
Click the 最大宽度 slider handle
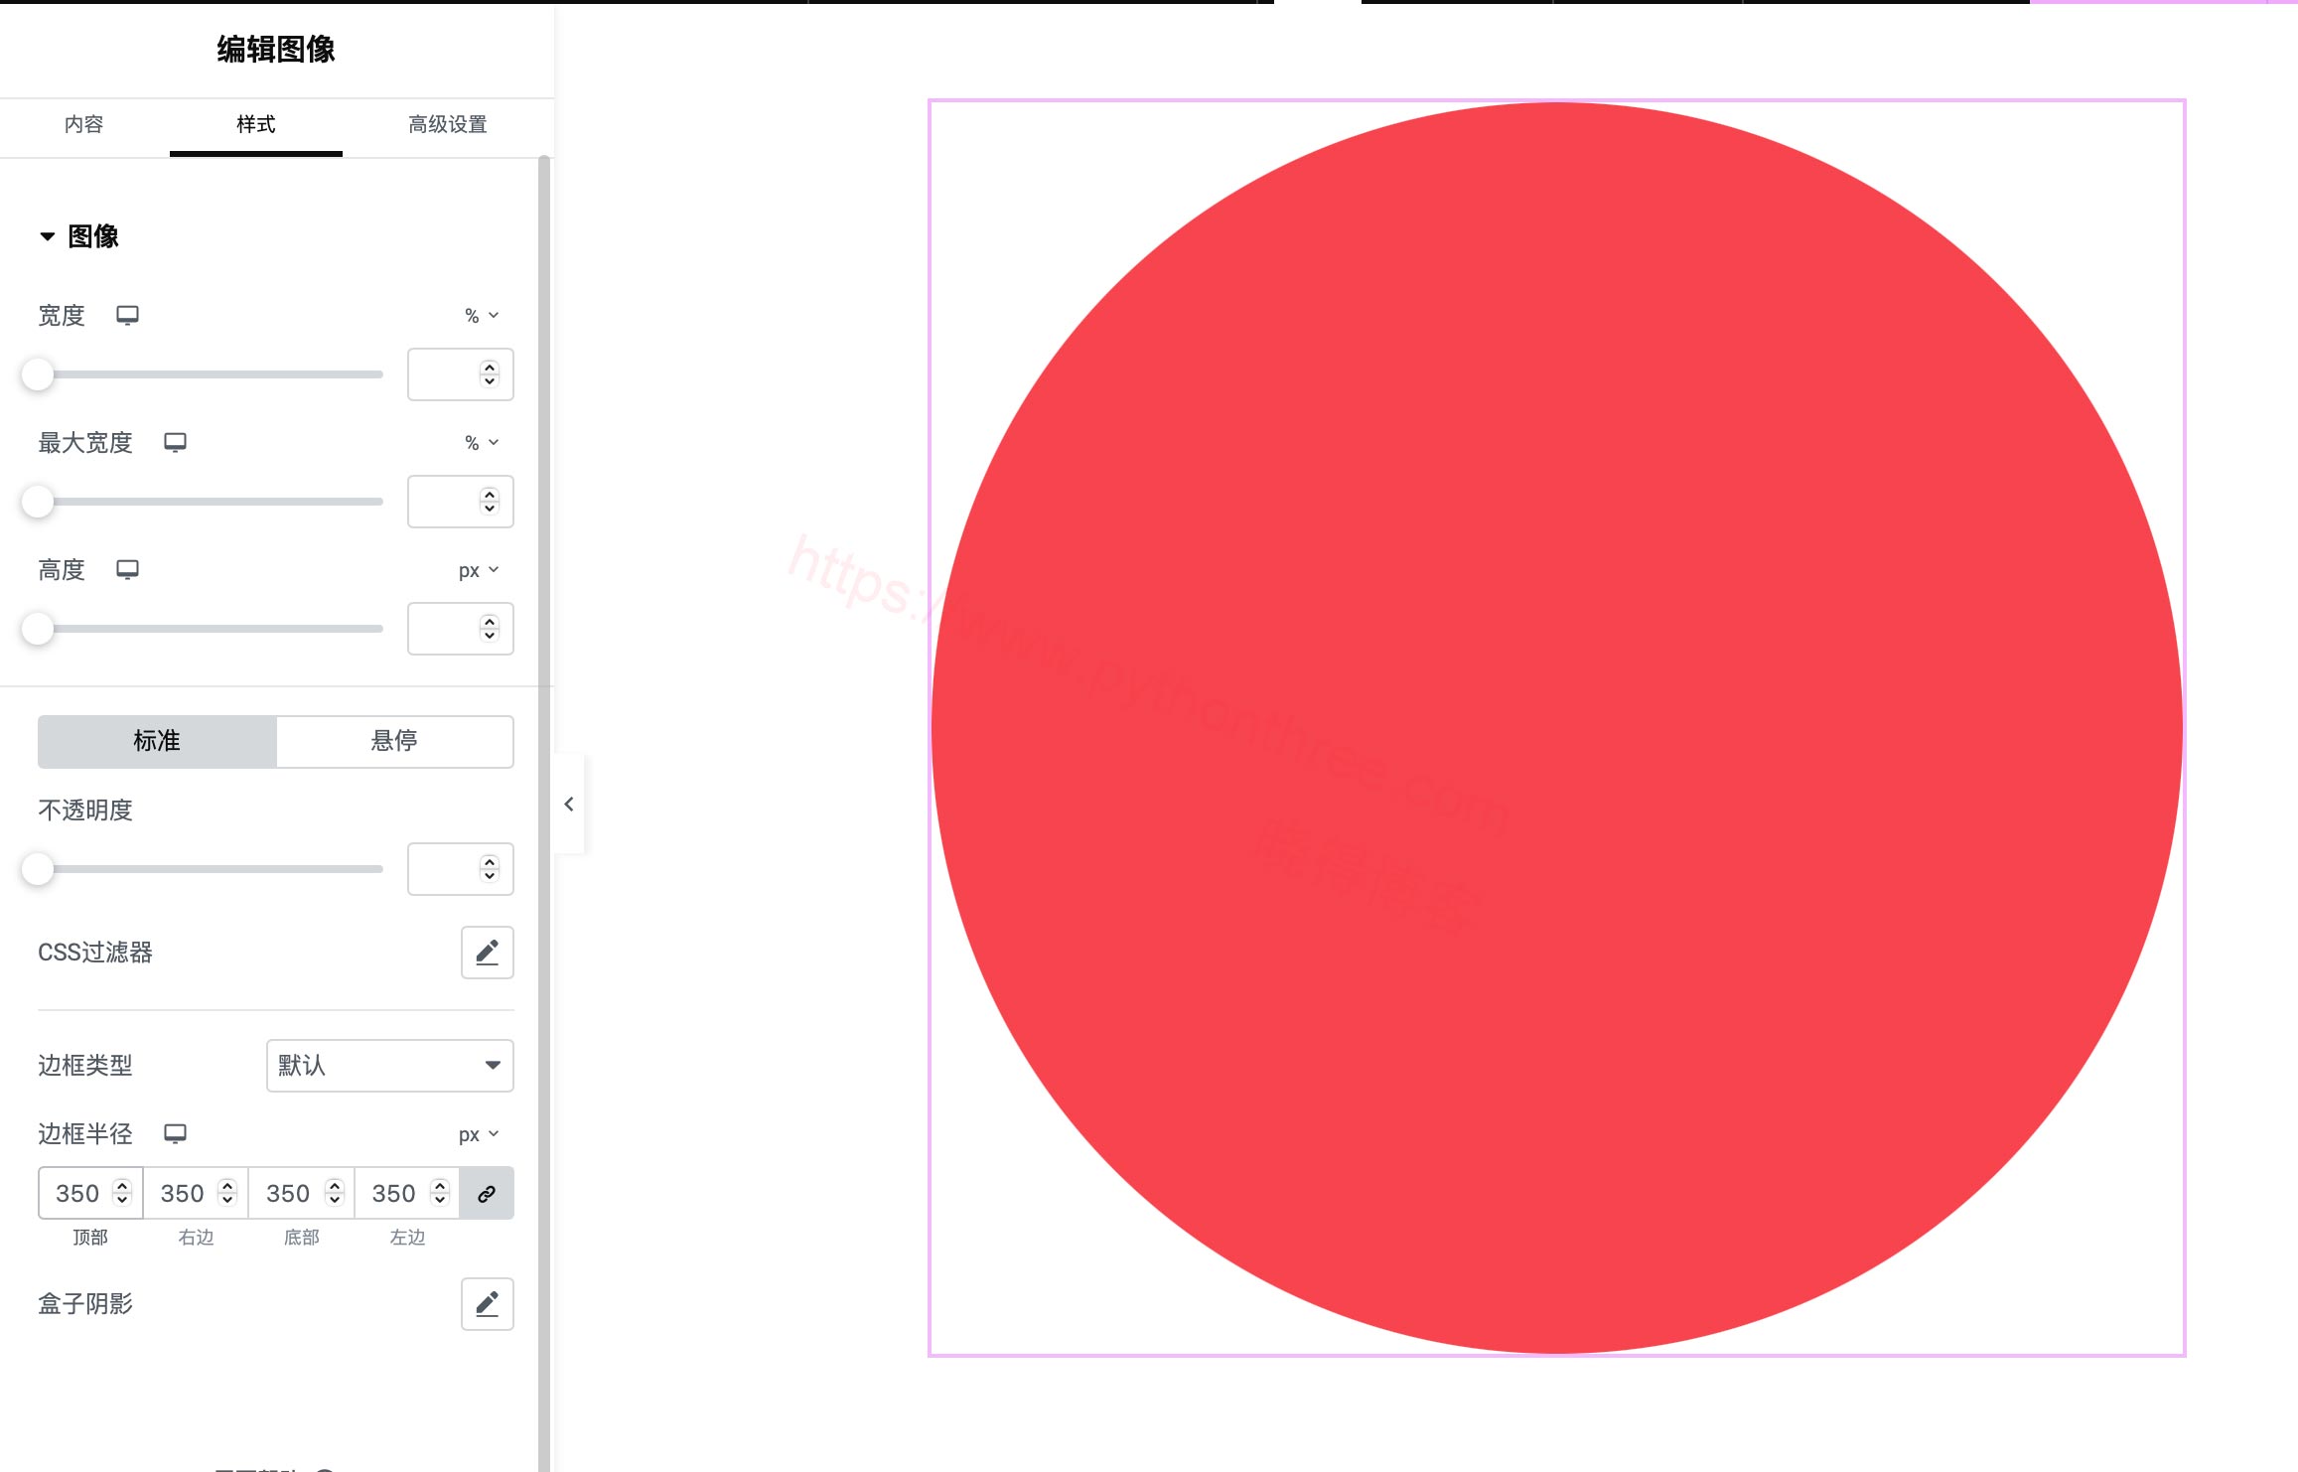pyautogui.click(x=38, y=502)
